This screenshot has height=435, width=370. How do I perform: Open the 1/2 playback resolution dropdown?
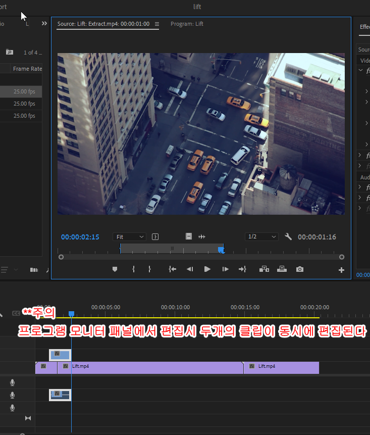pyautogui.click(x=261, y=237)
